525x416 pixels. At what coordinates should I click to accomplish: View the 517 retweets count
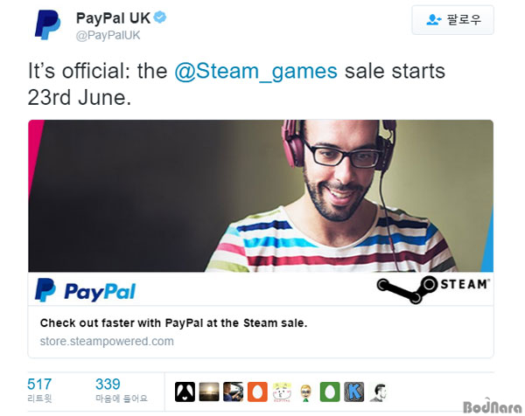(x=39, y=390)
